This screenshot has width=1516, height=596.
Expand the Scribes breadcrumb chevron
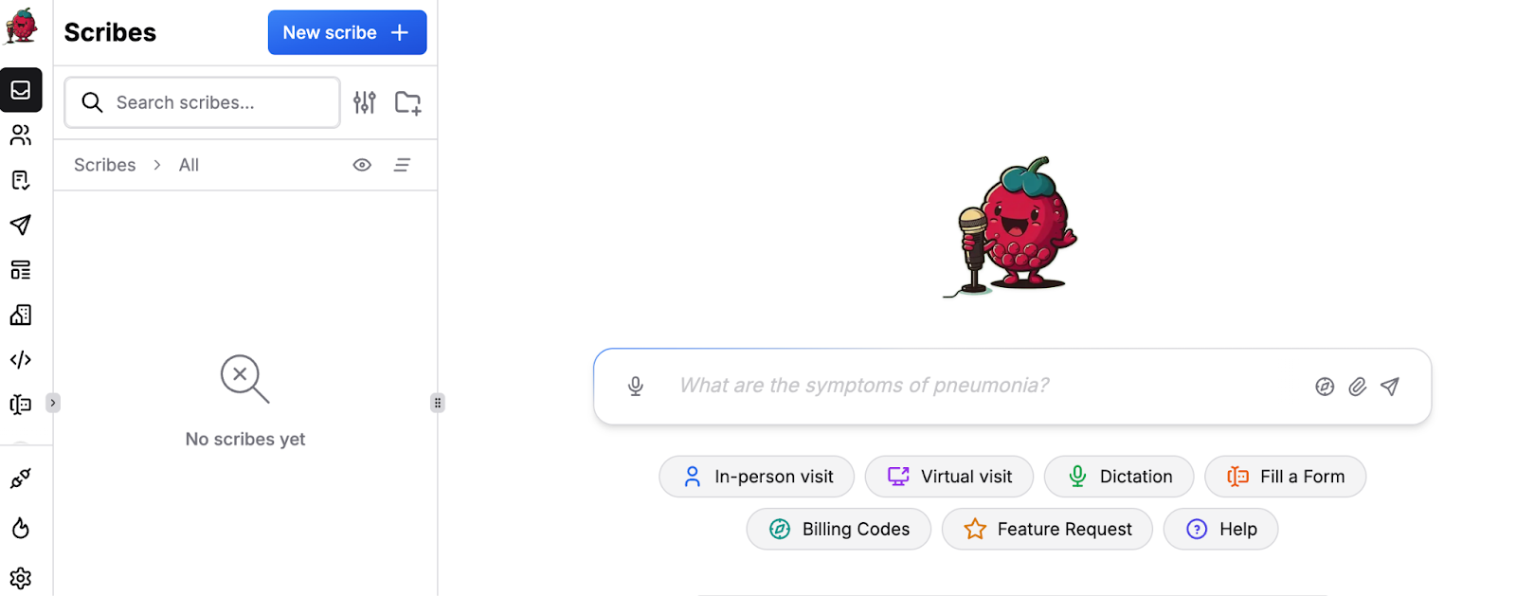pyautogui.click(x=156, y=165)
